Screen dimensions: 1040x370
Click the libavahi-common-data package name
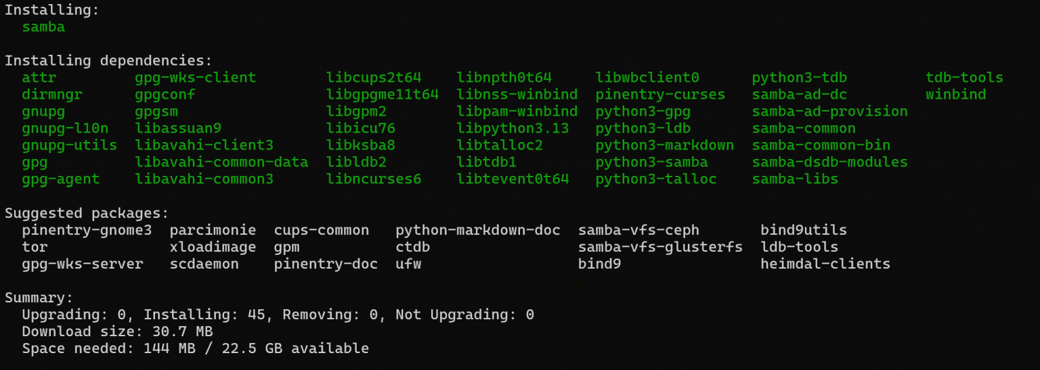(x=221, y=162)
